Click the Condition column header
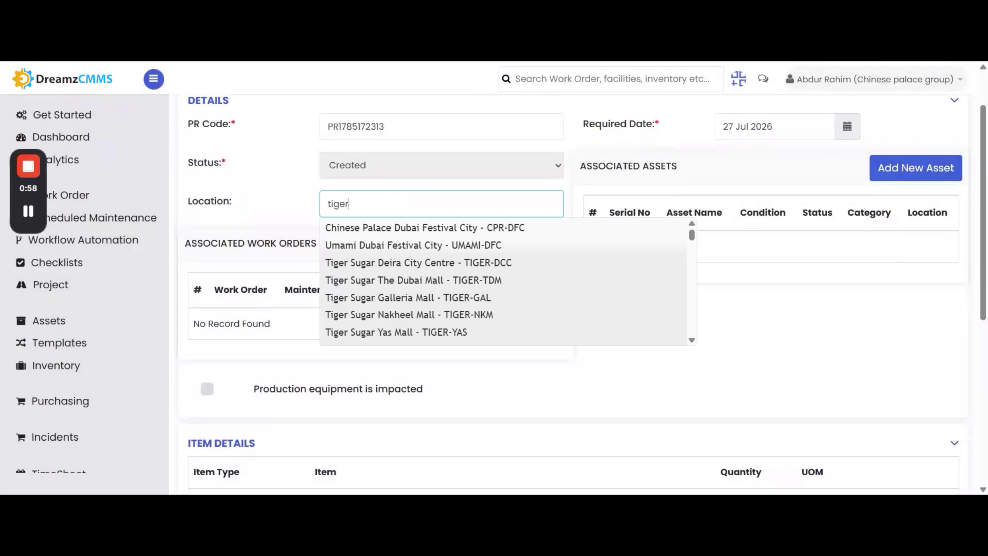 [762, 213]
